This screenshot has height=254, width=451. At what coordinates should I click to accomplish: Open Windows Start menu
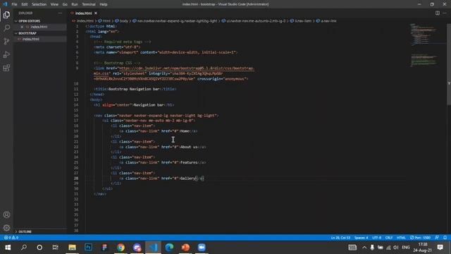(8, 248)
